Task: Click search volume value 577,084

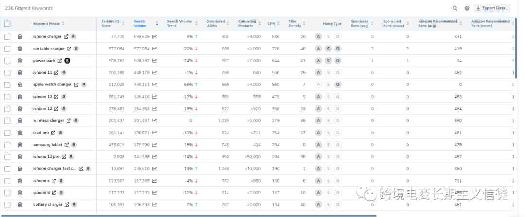Action: [141, 49]
